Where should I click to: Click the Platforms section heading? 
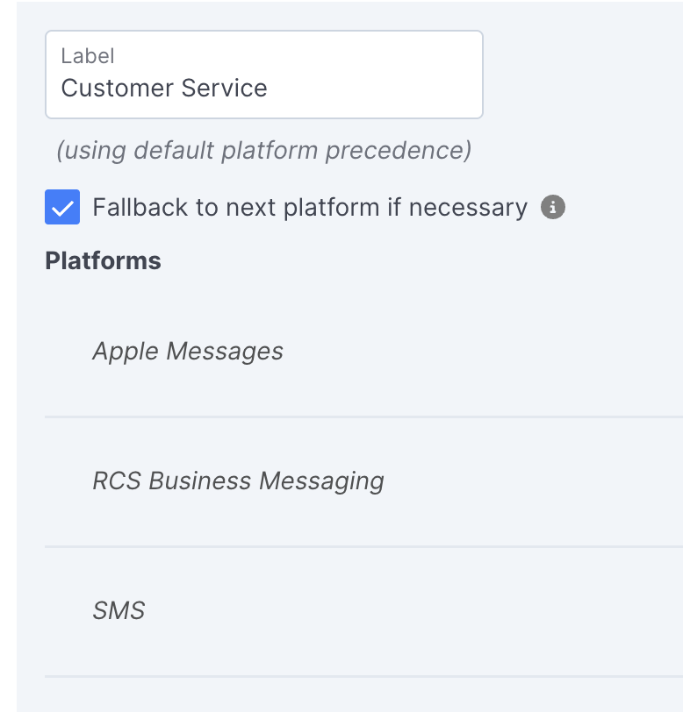(x=103, y=260)
